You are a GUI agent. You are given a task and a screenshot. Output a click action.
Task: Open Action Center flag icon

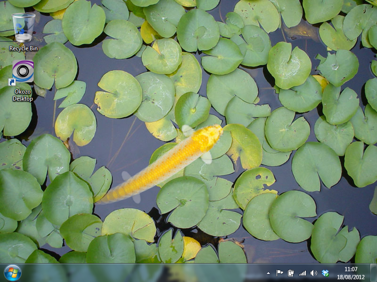click(x=279, y=273)
